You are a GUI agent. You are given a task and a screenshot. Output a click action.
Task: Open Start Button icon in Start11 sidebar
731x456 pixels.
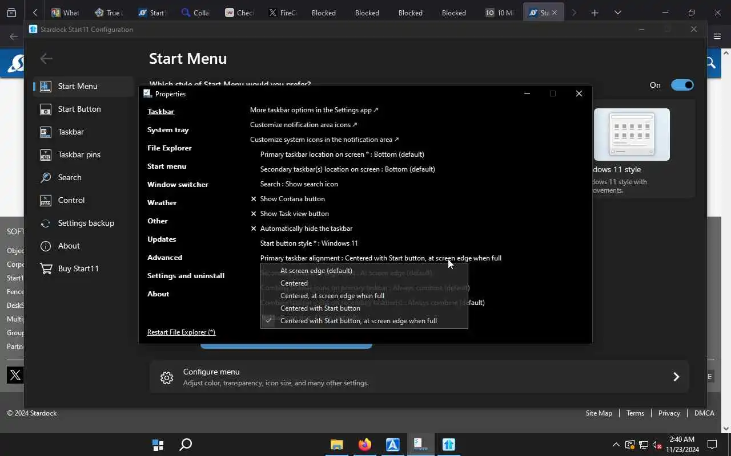tap(46, 109)
